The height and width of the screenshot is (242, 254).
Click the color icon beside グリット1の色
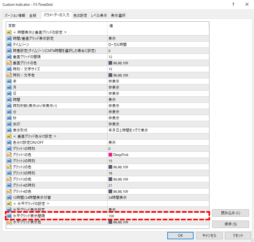tap(9, 155)
